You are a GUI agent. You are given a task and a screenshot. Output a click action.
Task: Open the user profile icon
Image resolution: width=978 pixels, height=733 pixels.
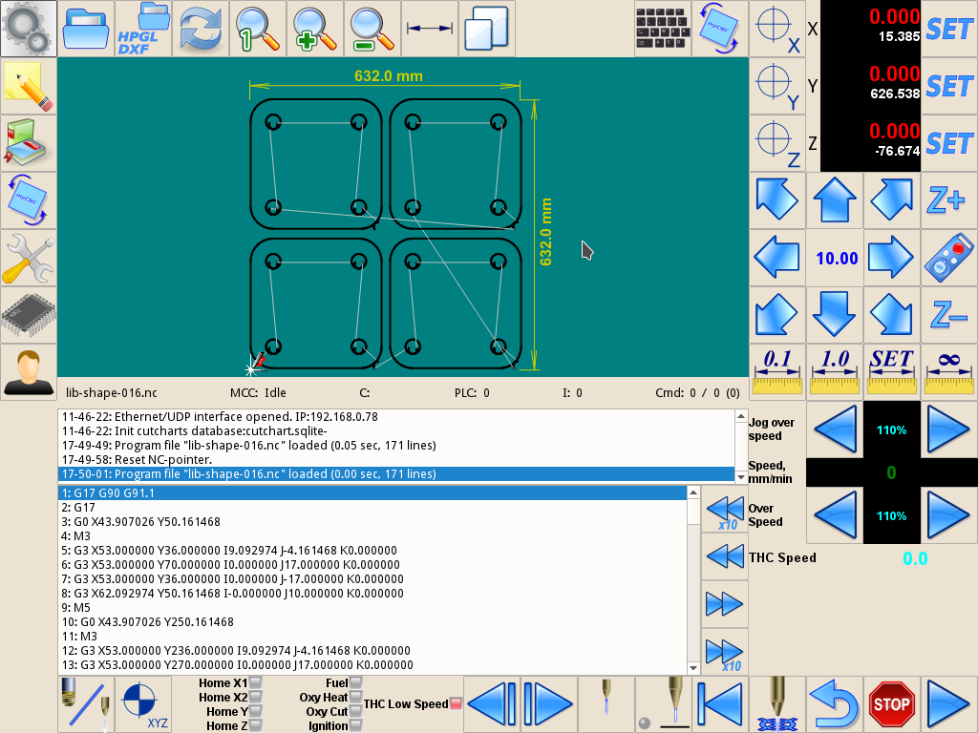point(29,372)
